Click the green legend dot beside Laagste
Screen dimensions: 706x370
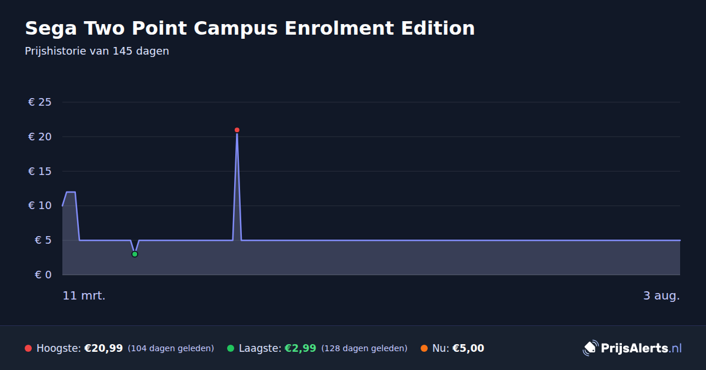point(231,348)
